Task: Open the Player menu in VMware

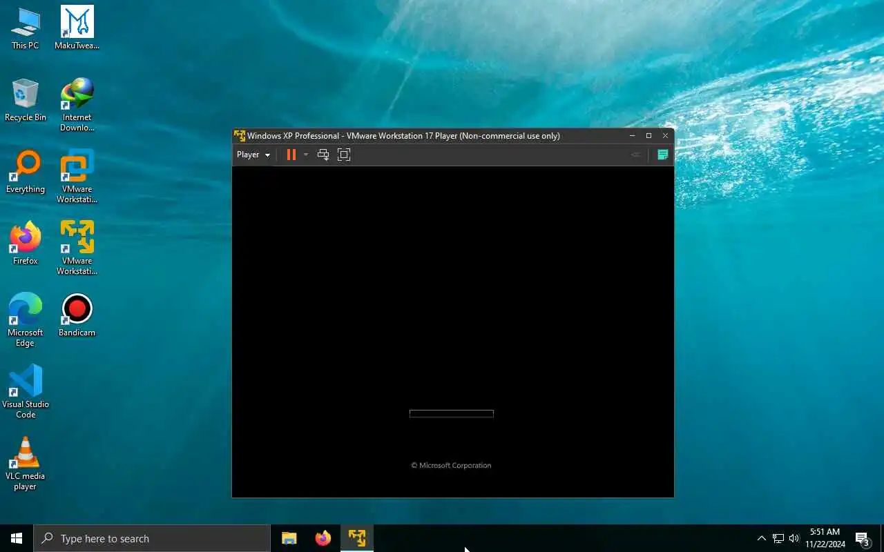Action: point(253,155)
